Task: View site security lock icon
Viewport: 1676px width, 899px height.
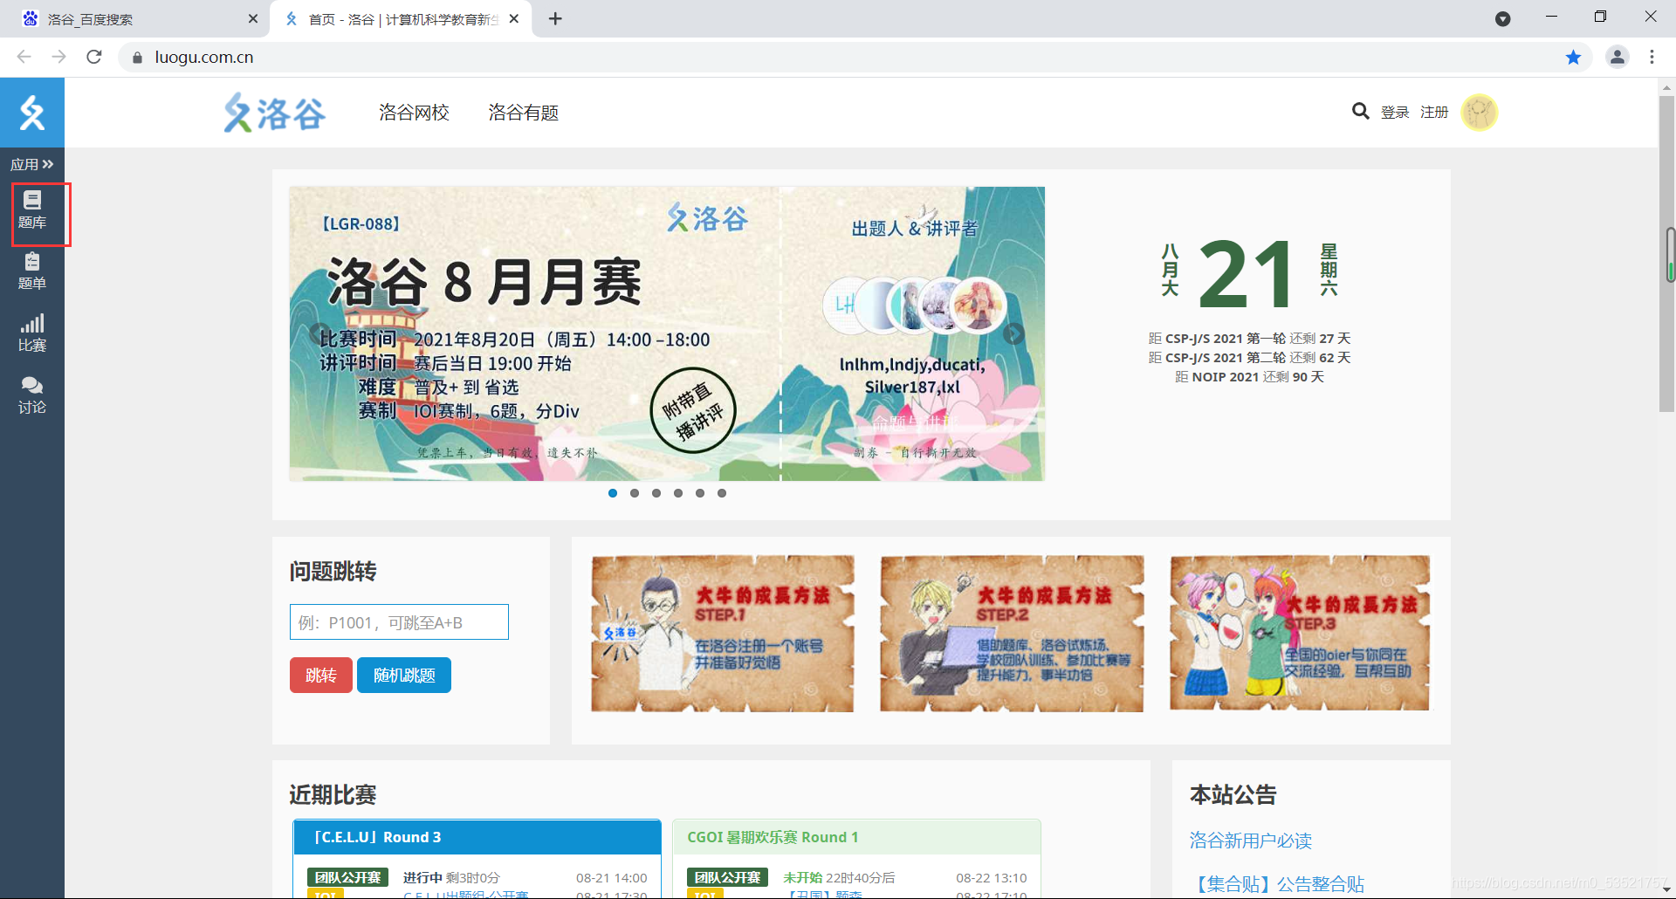Action: [x=137, y=58]
